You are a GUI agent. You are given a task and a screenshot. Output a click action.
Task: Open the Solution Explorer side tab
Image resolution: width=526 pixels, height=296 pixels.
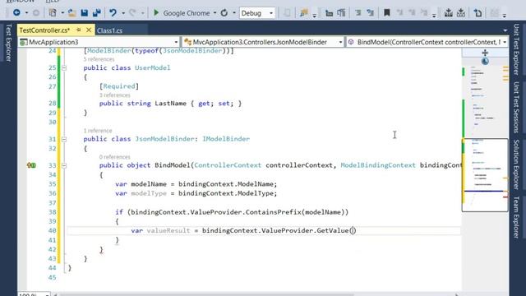point(516,164)
